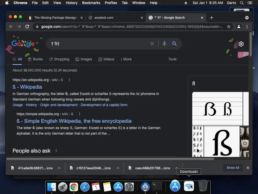Open Launchpad rocket icon in Dock
This screenshot has height=194, width=258.
coord(62,187)
